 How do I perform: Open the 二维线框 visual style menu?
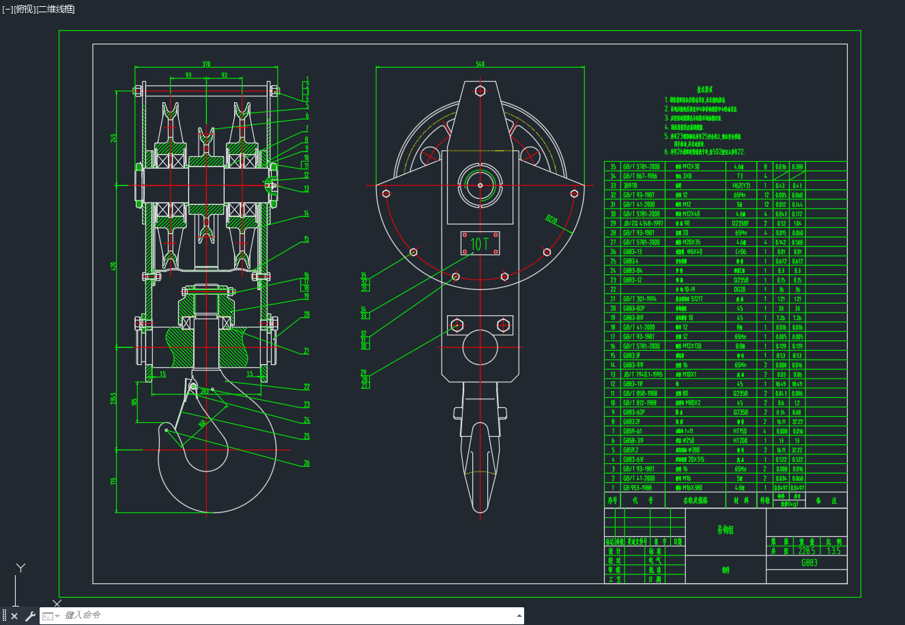tap(55, 10)
